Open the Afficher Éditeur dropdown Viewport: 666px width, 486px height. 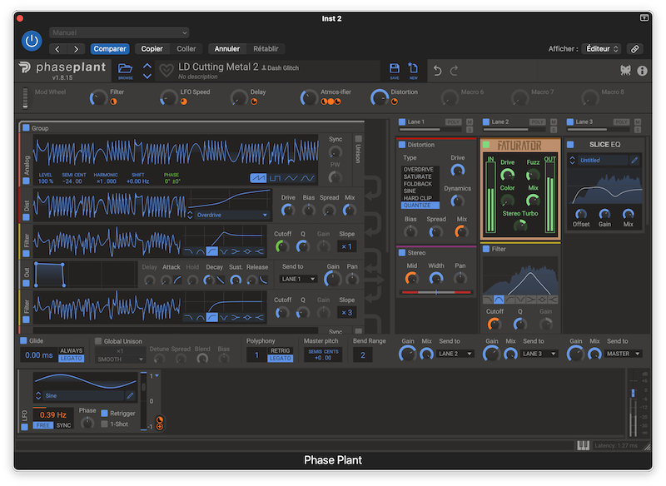tap(602, 49)
